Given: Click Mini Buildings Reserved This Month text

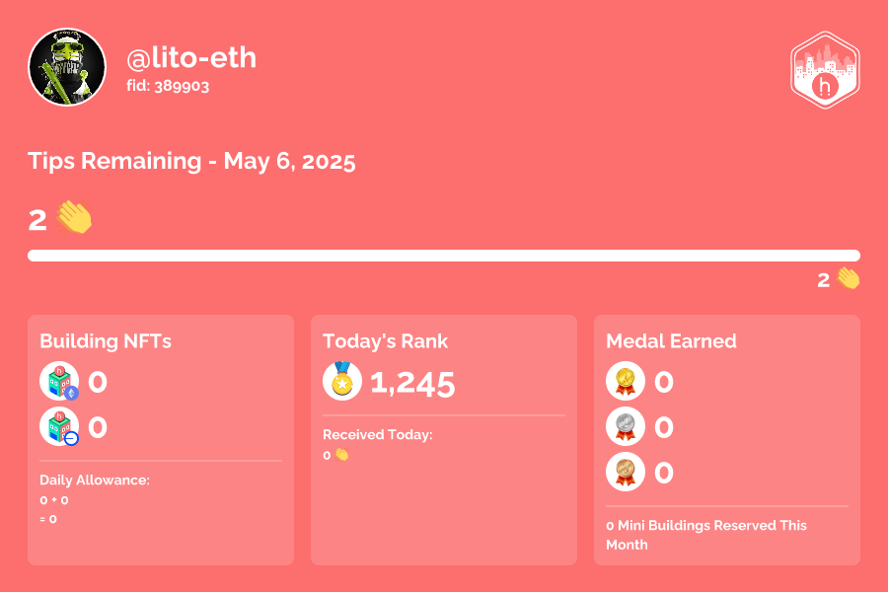Looking at the screenshot, I should click(x=706, y=535).
